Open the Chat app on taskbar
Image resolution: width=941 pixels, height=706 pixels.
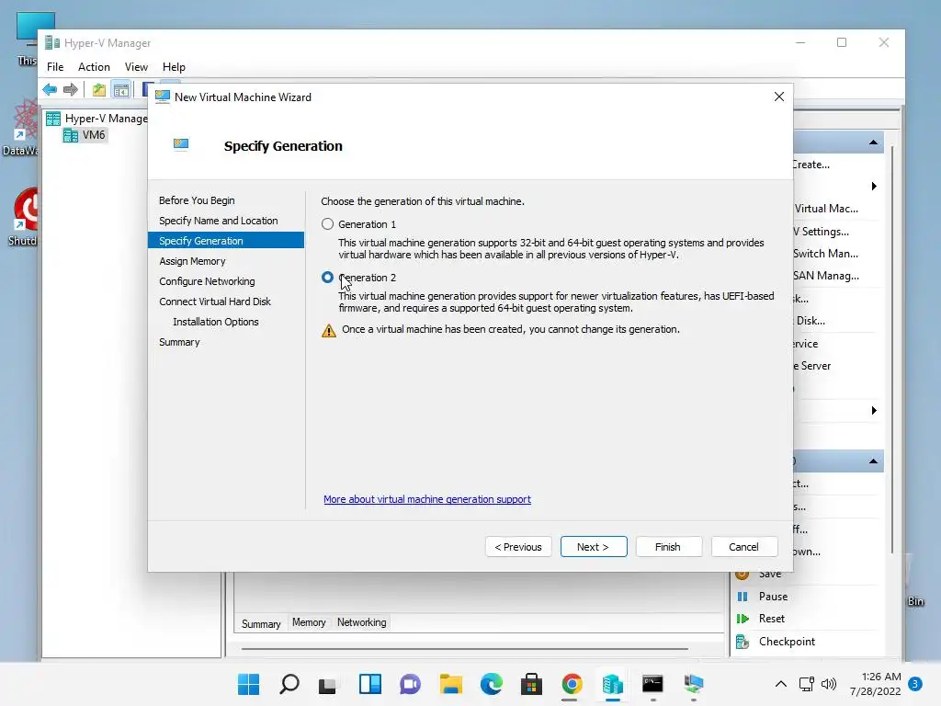[x=411, y=684]
